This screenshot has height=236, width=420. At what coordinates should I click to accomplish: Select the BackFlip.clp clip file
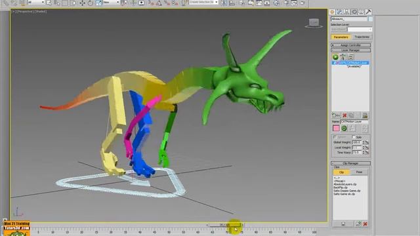point(341,187)
